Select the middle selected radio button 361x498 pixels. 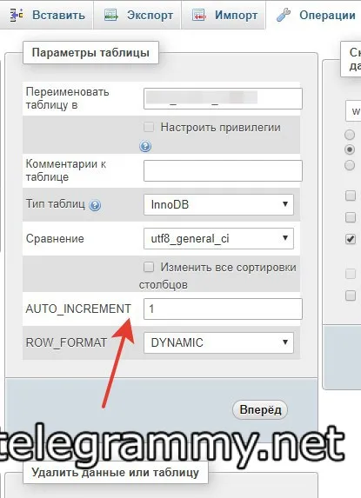point(350,149)
